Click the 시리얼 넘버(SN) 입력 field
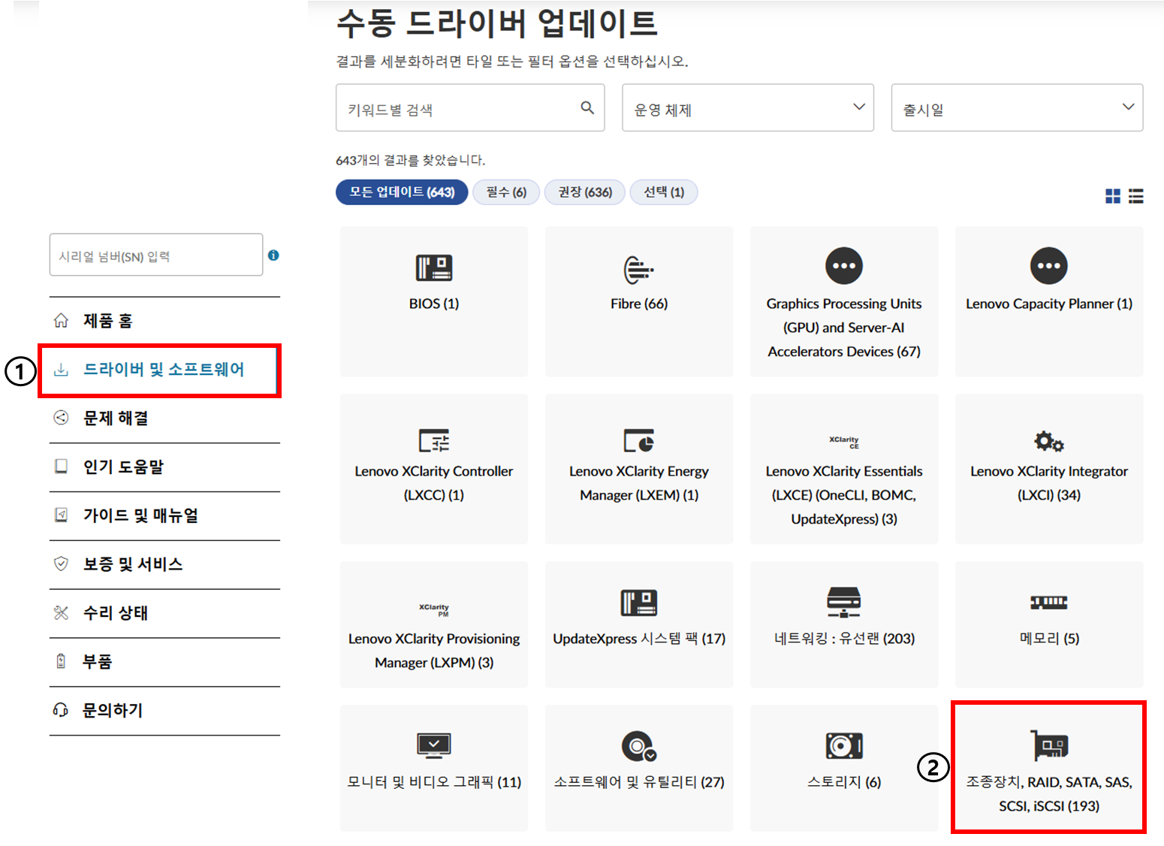This screenshot has width=1164, height=846. coord(156,255)
